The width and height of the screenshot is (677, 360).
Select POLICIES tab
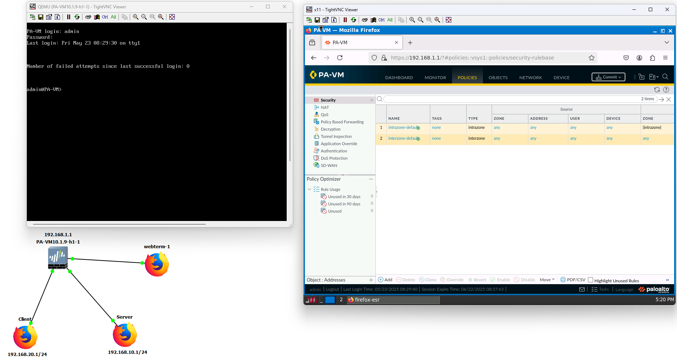(467, 78)
